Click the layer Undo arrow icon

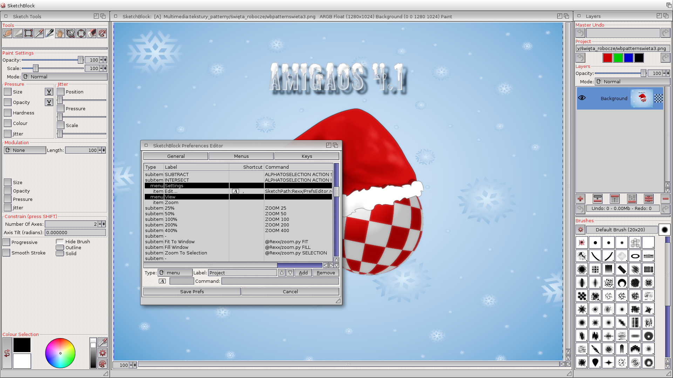(580, 209)
